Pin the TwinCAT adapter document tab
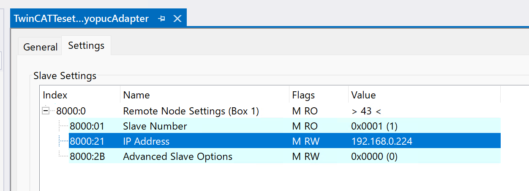This screenshot has width=529, height=191. click(161, 19)
